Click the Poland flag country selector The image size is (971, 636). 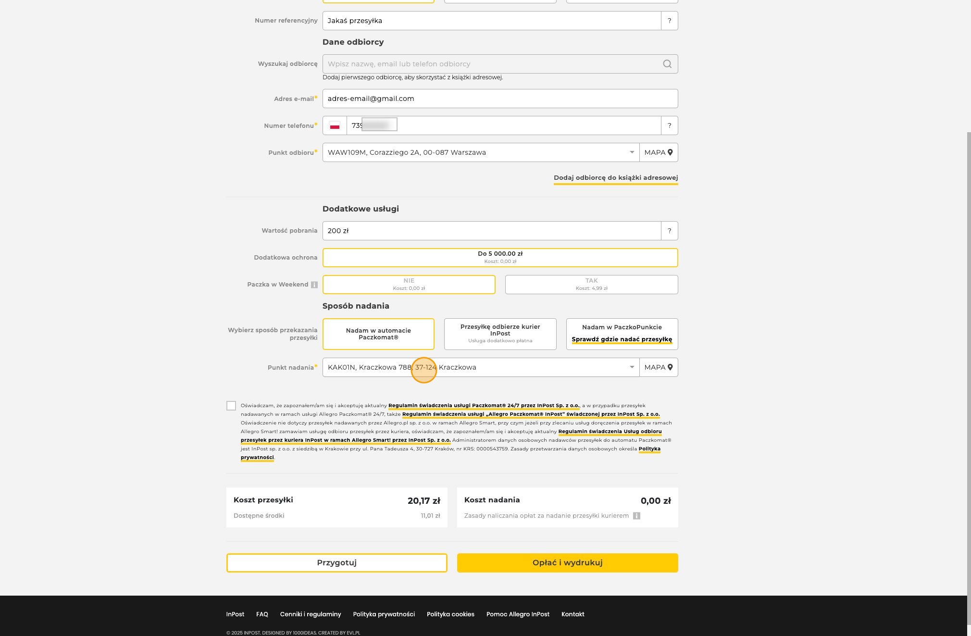pos(335,125)
